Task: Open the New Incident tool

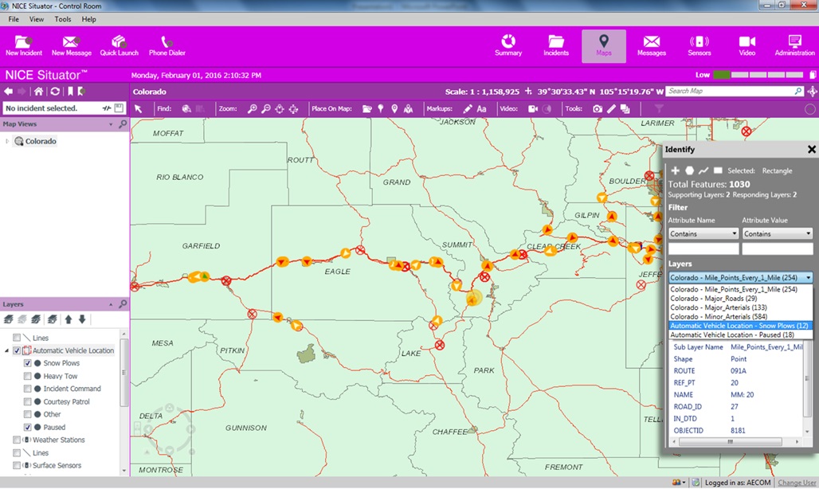Action: coord(24,45)
